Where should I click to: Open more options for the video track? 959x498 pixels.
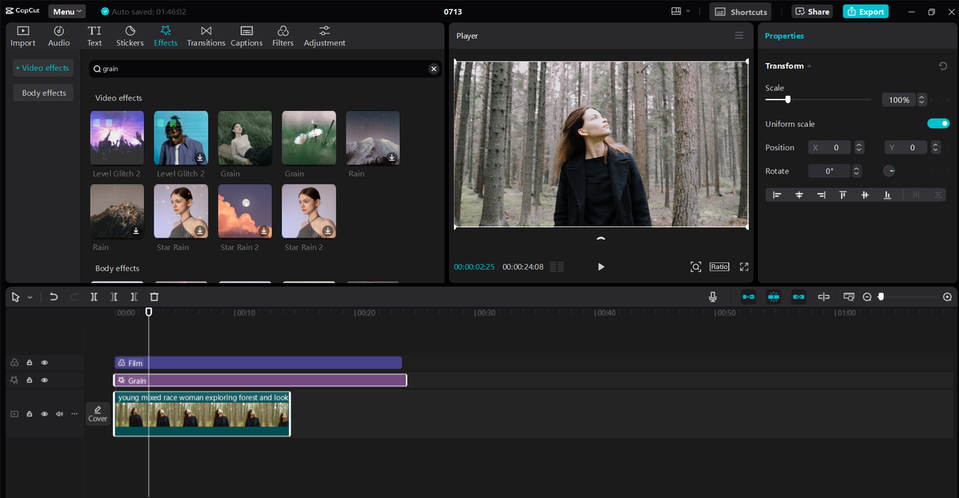coord(74,413)
